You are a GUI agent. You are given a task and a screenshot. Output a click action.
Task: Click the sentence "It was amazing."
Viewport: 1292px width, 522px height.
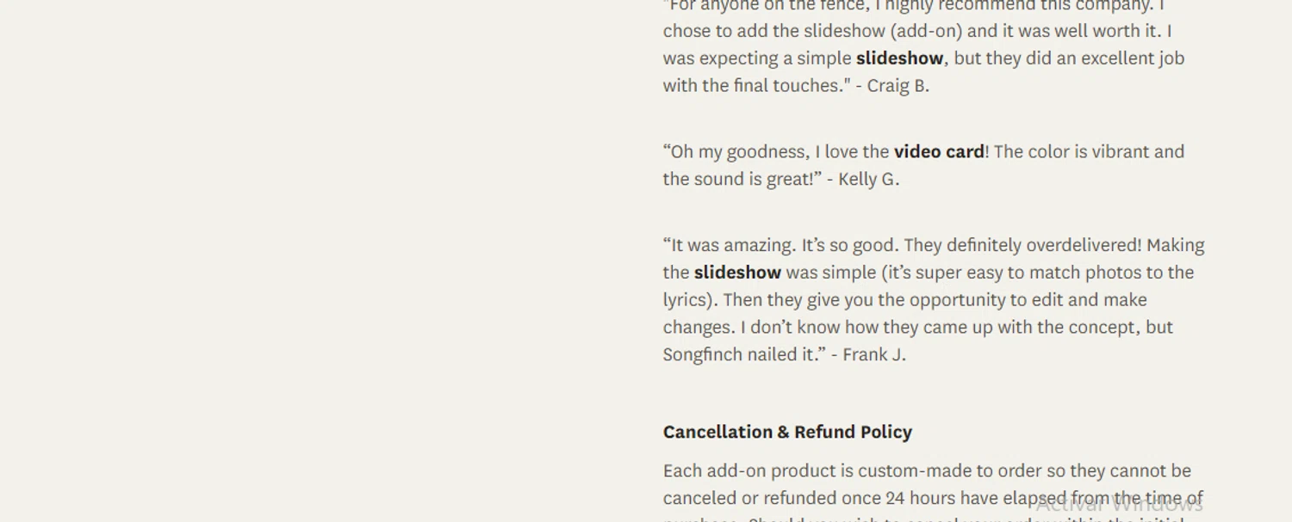tap(730, 245)
